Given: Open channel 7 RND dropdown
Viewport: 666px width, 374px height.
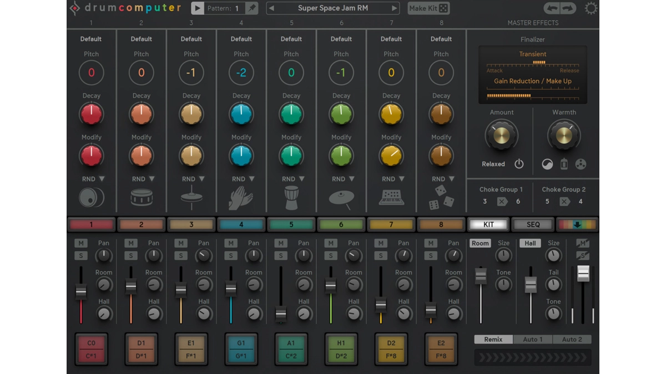Looking at the screenshot, I should click(x=393, y=179).
